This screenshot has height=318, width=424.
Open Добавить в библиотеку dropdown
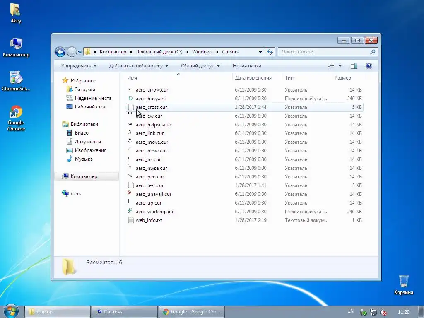(x=138, y=66)
